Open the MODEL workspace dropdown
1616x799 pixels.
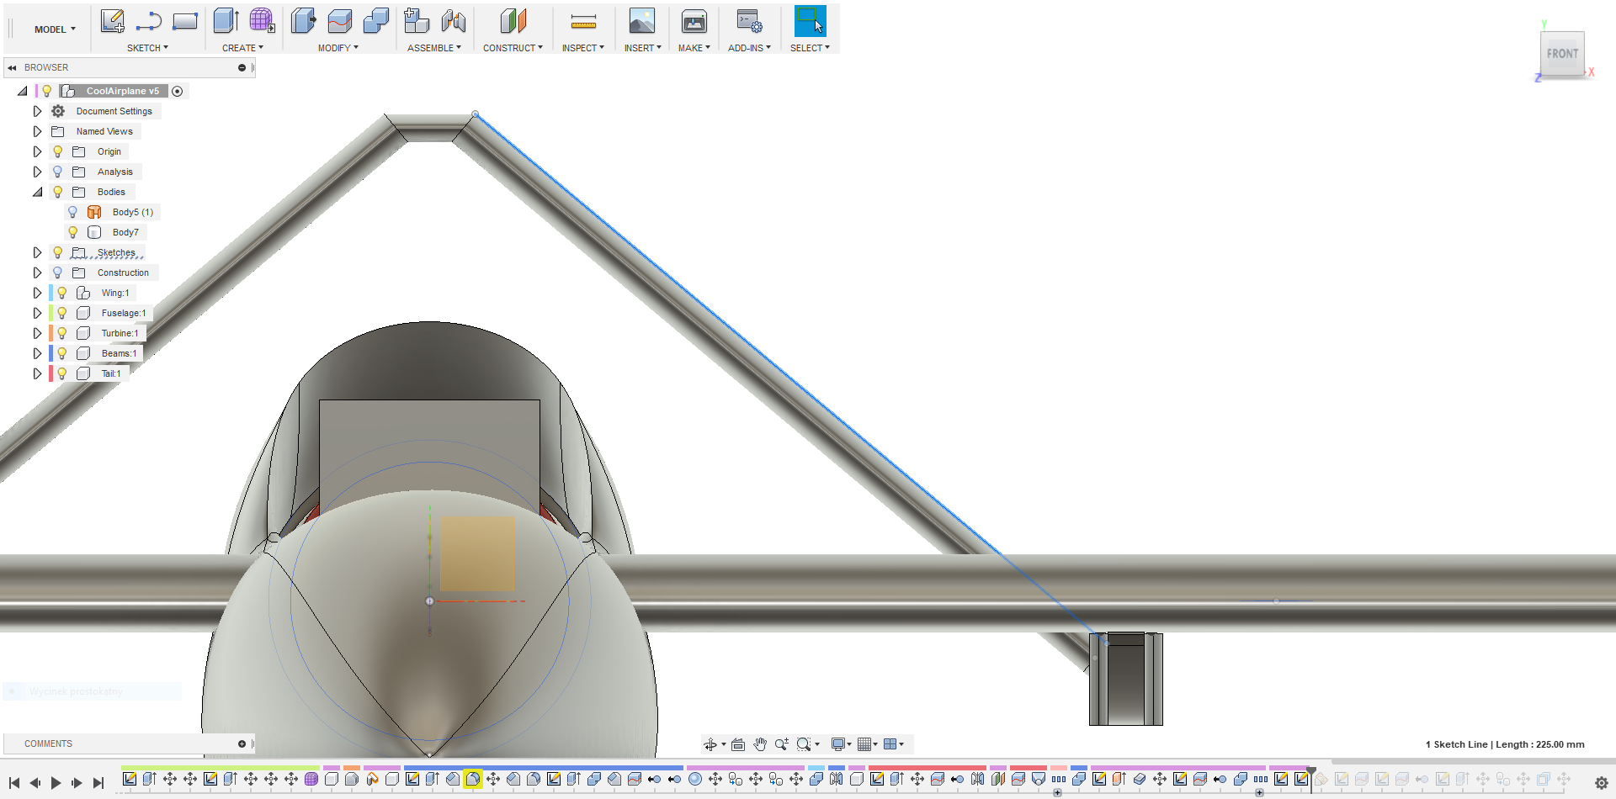[55, 29]
